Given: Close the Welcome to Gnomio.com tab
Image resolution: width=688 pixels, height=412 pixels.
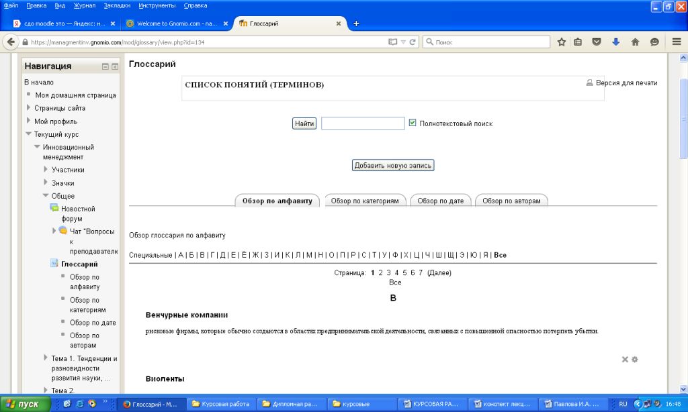Looking at the screenshot, I should (226, 23).
